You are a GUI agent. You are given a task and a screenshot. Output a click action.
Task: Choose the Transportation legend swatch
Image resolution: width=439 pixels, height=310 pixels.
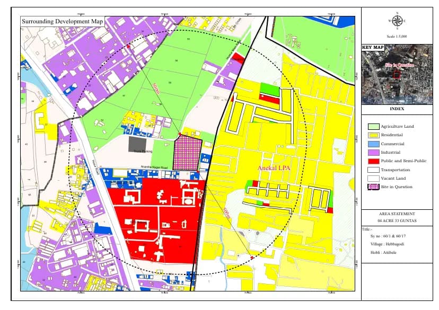click(x=373, y=170)
